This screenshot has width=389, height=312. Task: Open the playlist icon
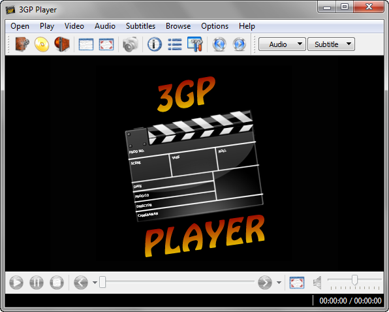tap(175, 44)
